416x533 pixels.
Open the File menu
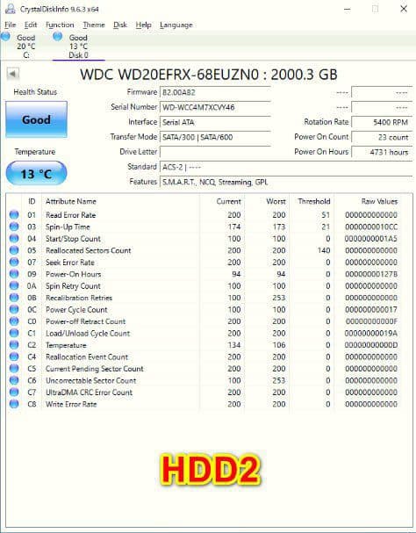click(11, 25)
